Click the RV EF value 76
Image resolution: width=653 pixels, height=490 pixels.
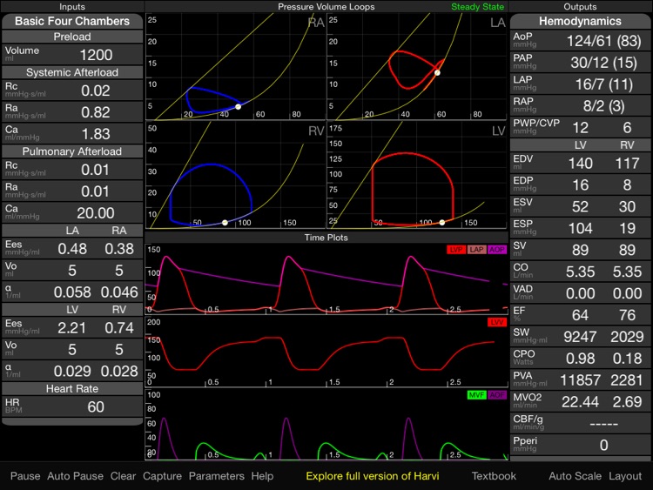tap(627, 315)
